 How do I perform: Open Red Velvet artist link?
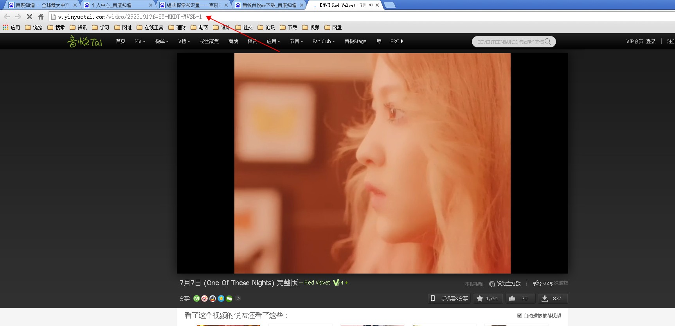317,283
